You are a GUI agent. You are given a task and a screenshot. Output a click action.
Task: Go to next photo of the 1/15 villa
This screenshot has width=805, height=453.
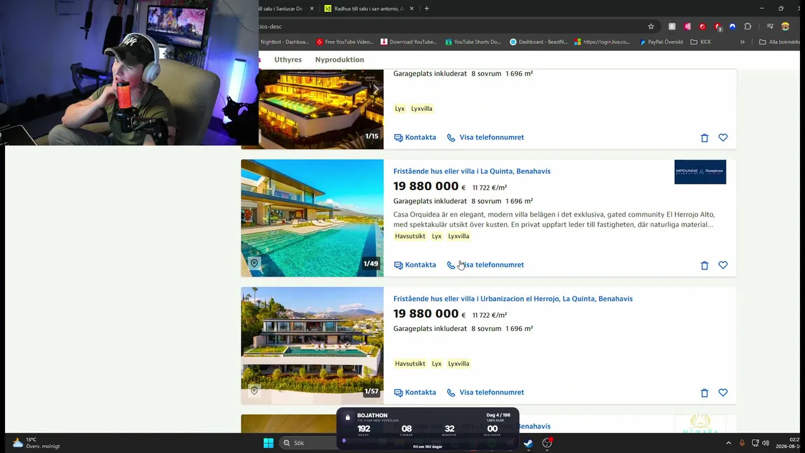[376, 91]
